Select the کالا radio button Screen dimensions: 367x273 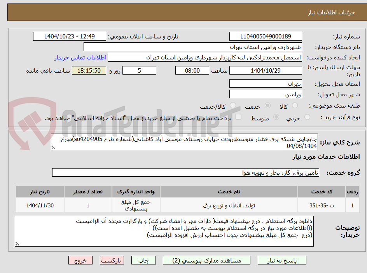(295, 105)
